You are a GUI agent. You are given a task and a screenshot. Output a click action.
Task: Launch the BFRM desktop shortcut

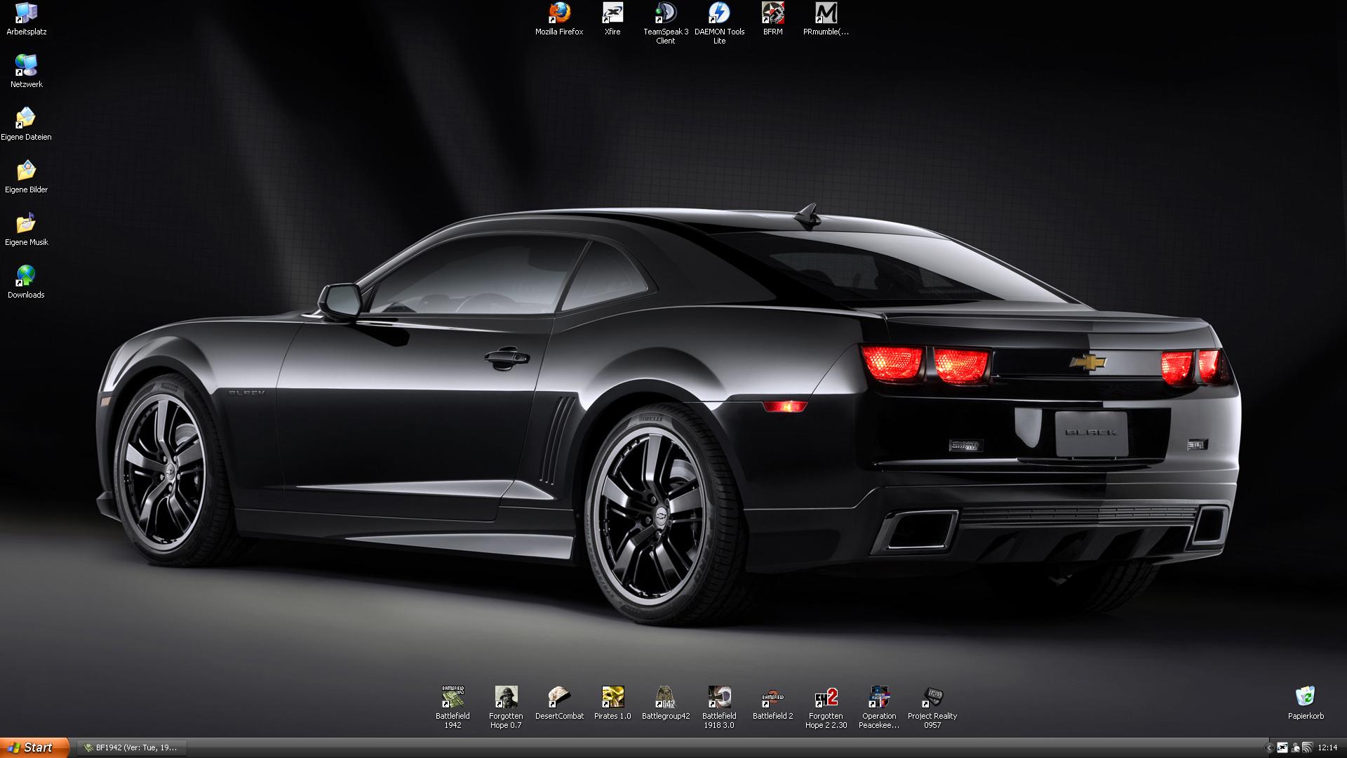772,19
